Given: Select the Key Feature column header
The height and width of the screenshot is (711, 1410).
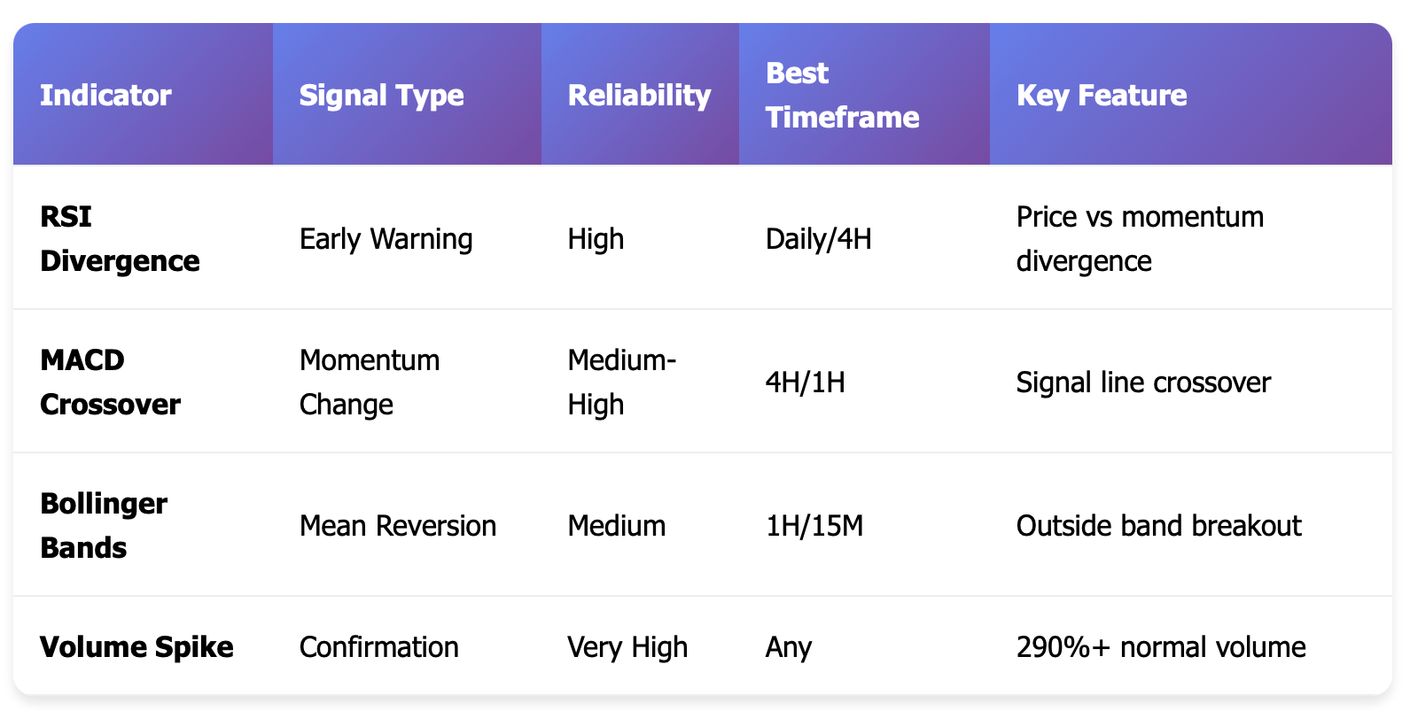Looking at the screenshot, I should pos(1190,95).
